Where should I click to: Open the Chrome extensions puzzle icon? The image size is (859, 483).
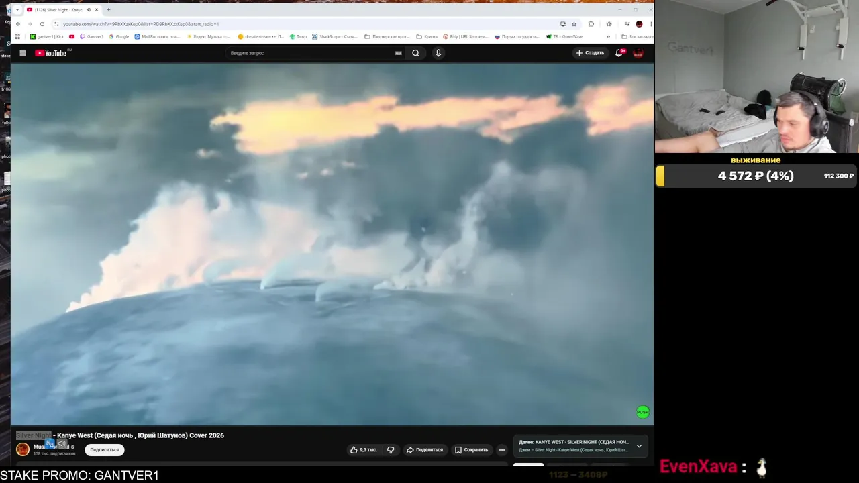[591, 24]
